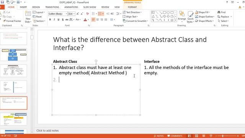Image resolution: width=245 pixels, height=138 pixels.
Task: Justify the text
Action: point(106,20)
